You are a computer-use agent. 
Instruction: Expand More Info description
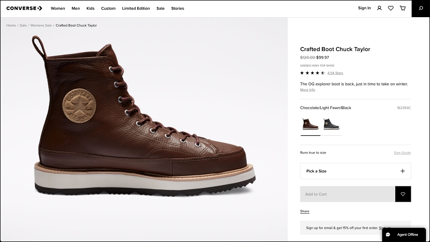pyautogui.click(x=308, y=90)
